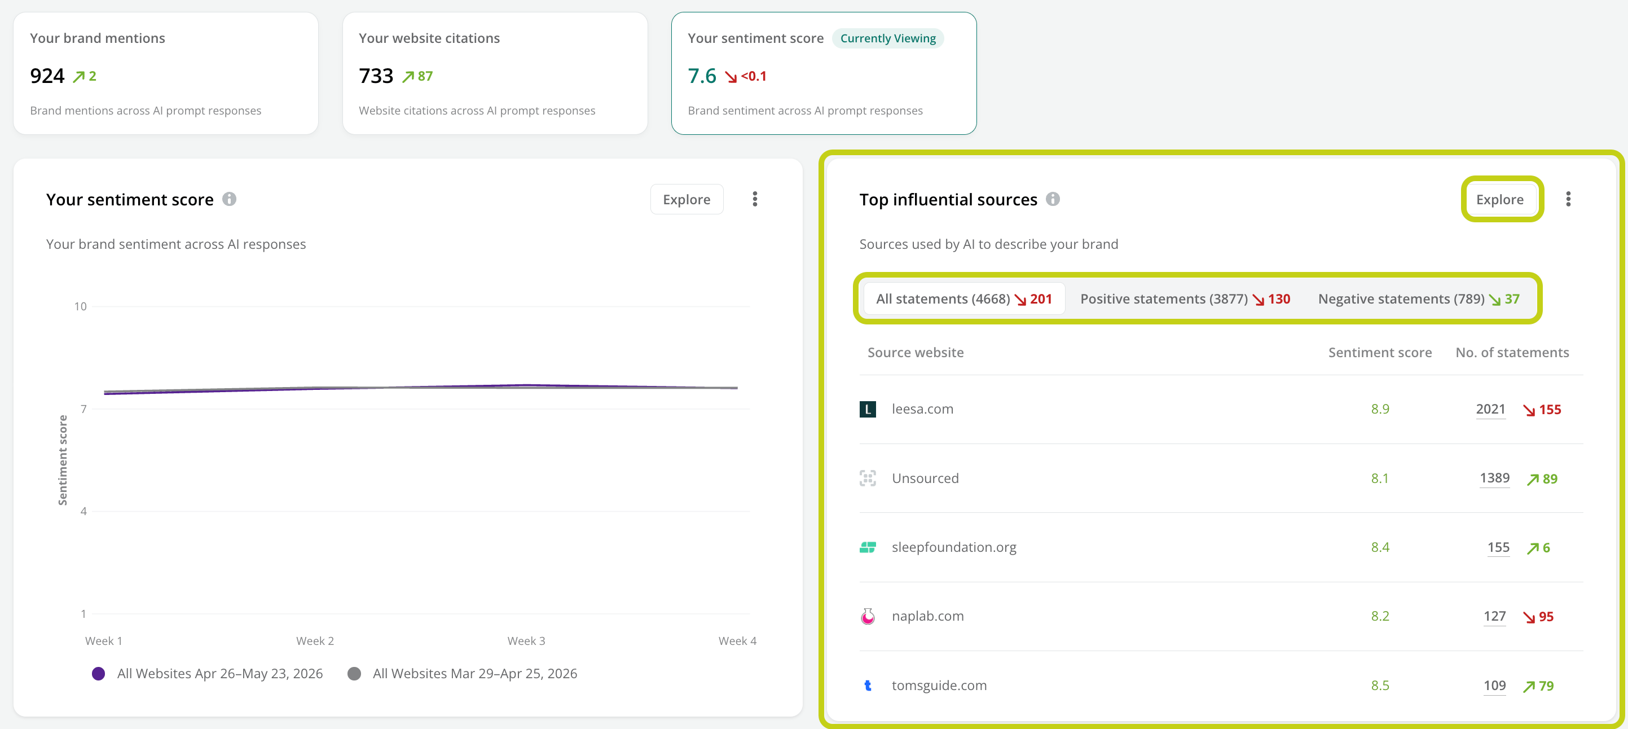
Task: Click the Sentiment score column header
Action: click(x=1380, y=353)
